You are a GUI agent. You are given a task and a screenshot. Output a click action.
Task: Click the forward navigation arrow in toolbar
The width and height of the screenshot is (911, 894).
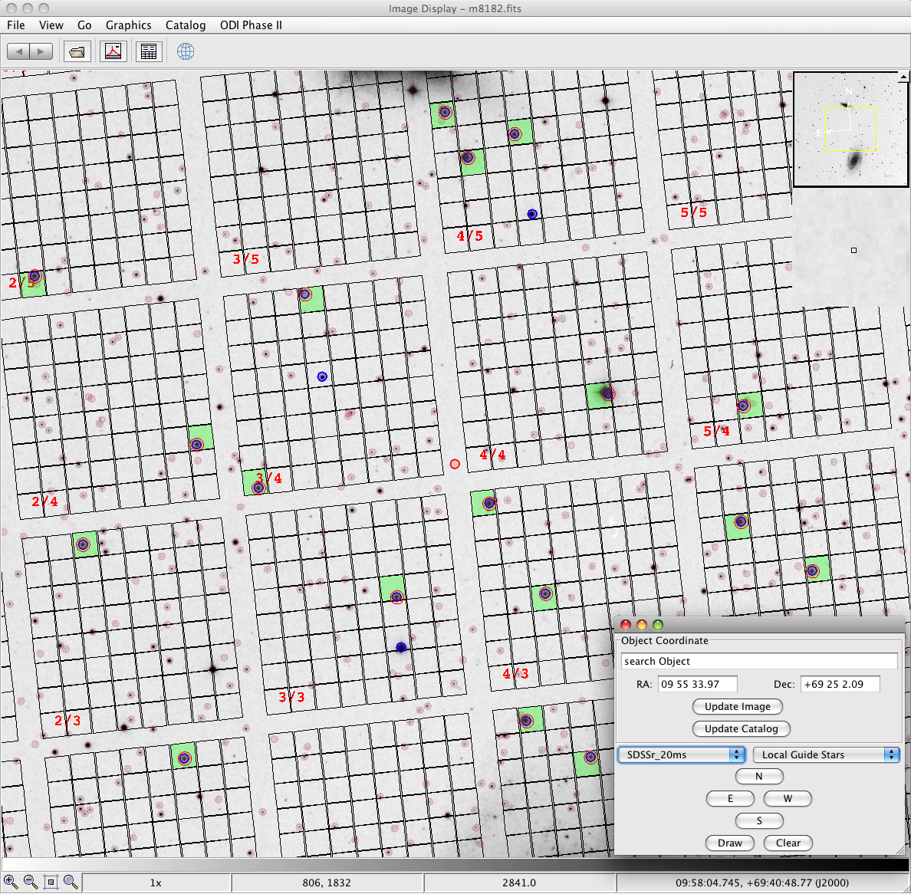tap(41, 51)
